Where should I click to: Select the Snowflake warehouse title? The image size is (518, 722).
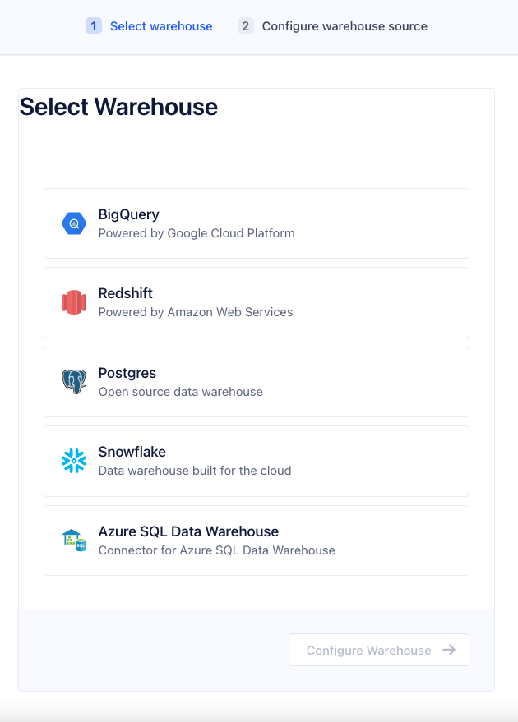[132, 452]
